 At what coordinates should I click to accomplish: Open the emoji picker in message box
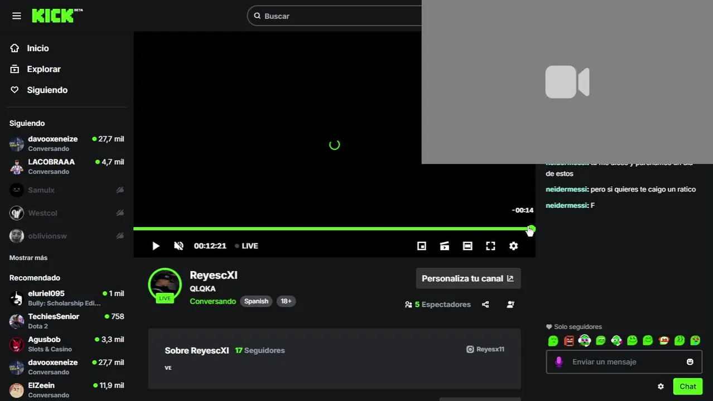[x=690, y=361]
